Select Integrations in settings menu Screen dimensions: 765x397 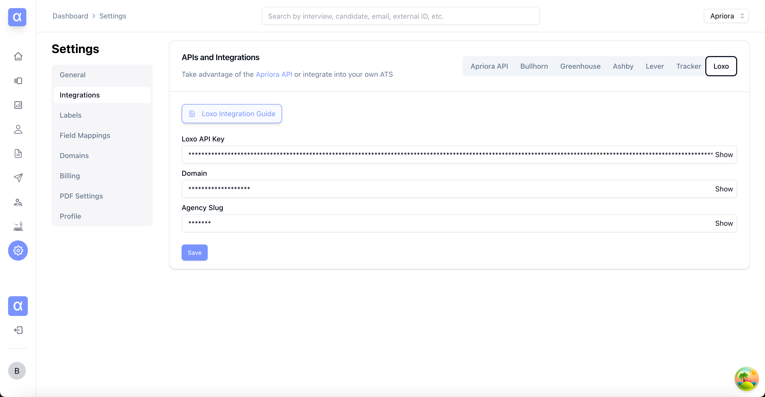pos(102,95)
